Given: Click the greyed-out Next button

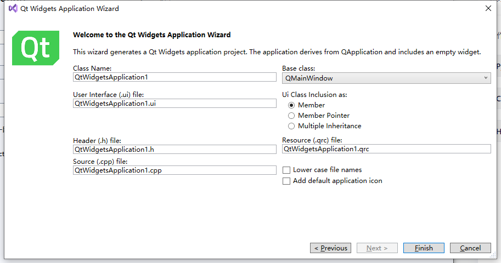Looking at the screenshot, I should coord(377,248).
